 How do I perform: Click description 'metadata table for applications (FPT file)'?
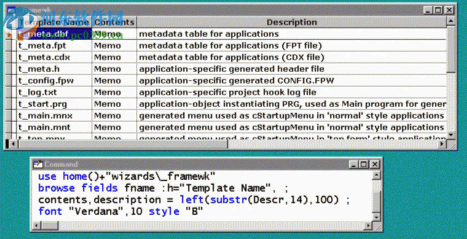230,45
